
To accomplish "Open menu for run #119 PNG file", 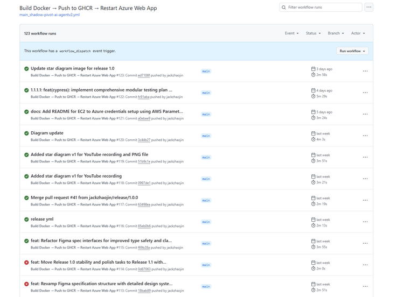I will coord(365,157).
